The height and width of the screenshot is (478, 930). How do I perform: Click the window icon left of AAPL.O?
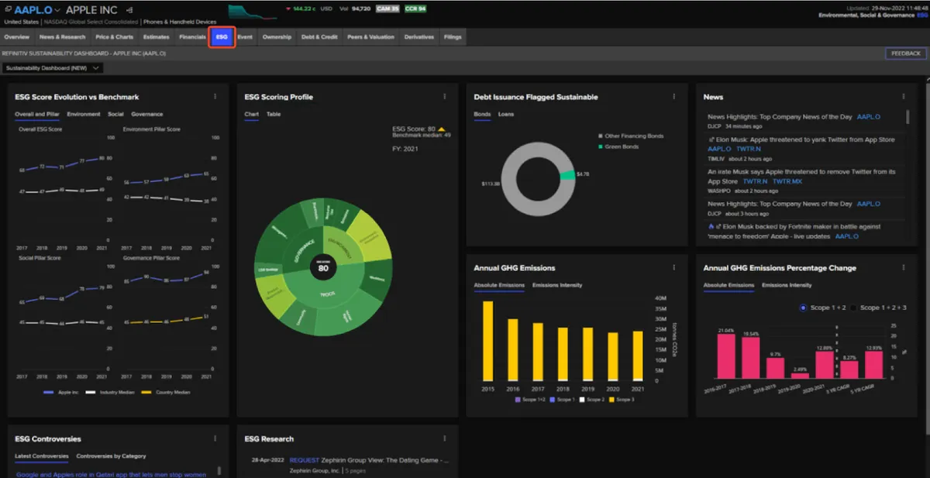(x=9, y=10)
